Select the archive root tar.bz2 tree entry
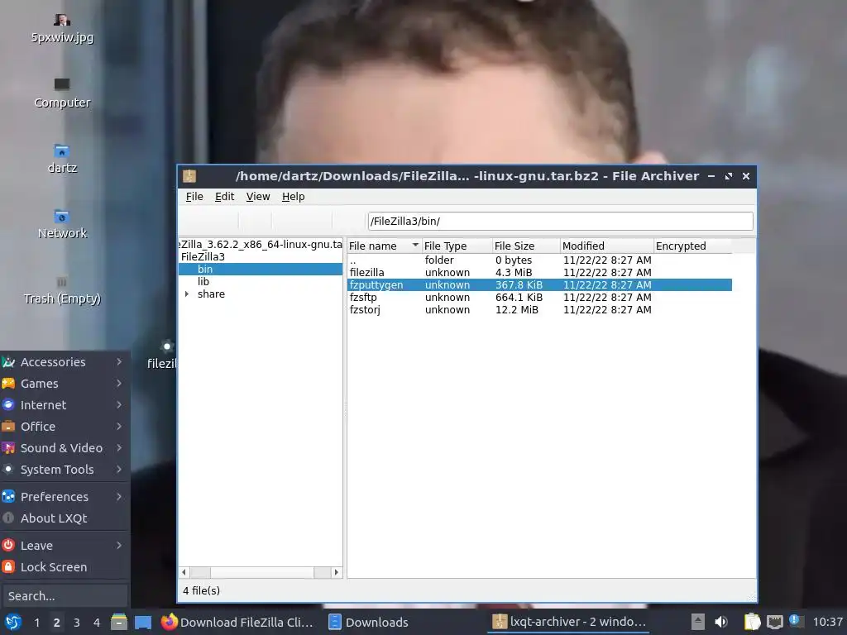The height and width of the screenshot is (635, 847). coord(261,244)
